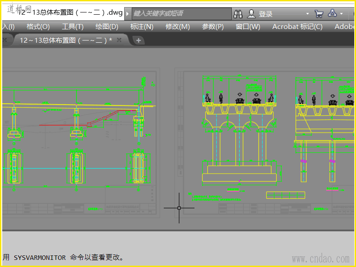Open the 窗口(W) menu
This screenshot has height=267, width=356.
click(x=248, y=27)
